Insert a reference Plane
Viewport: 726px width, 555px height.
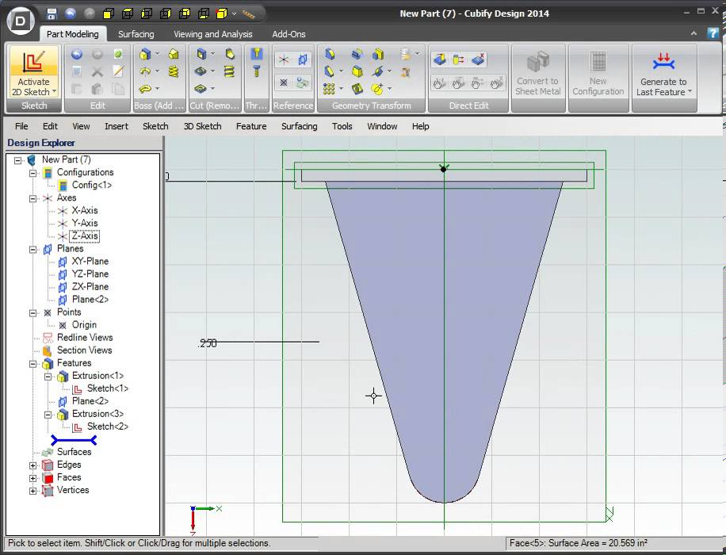click(x=303, y=59)
